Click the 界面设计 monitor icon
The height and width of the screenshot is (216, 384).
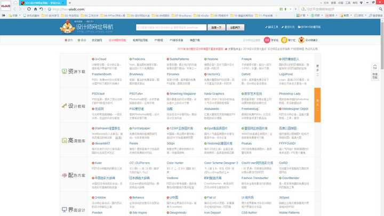pyautogui.click(x=64, y=210)
